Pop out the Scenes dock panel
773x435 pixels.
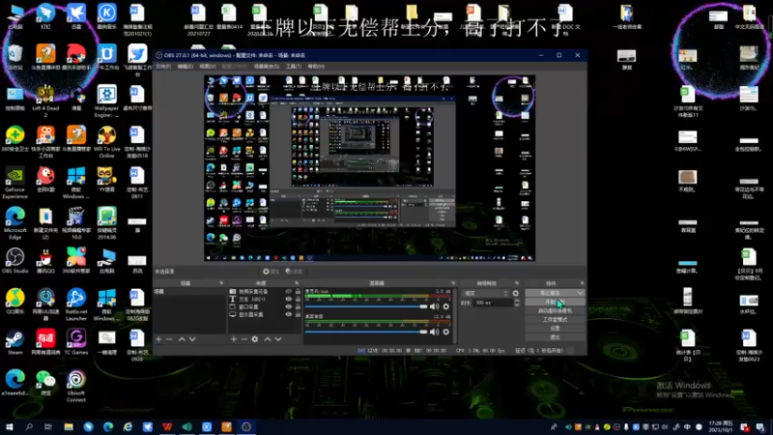(x=221, y=283)
